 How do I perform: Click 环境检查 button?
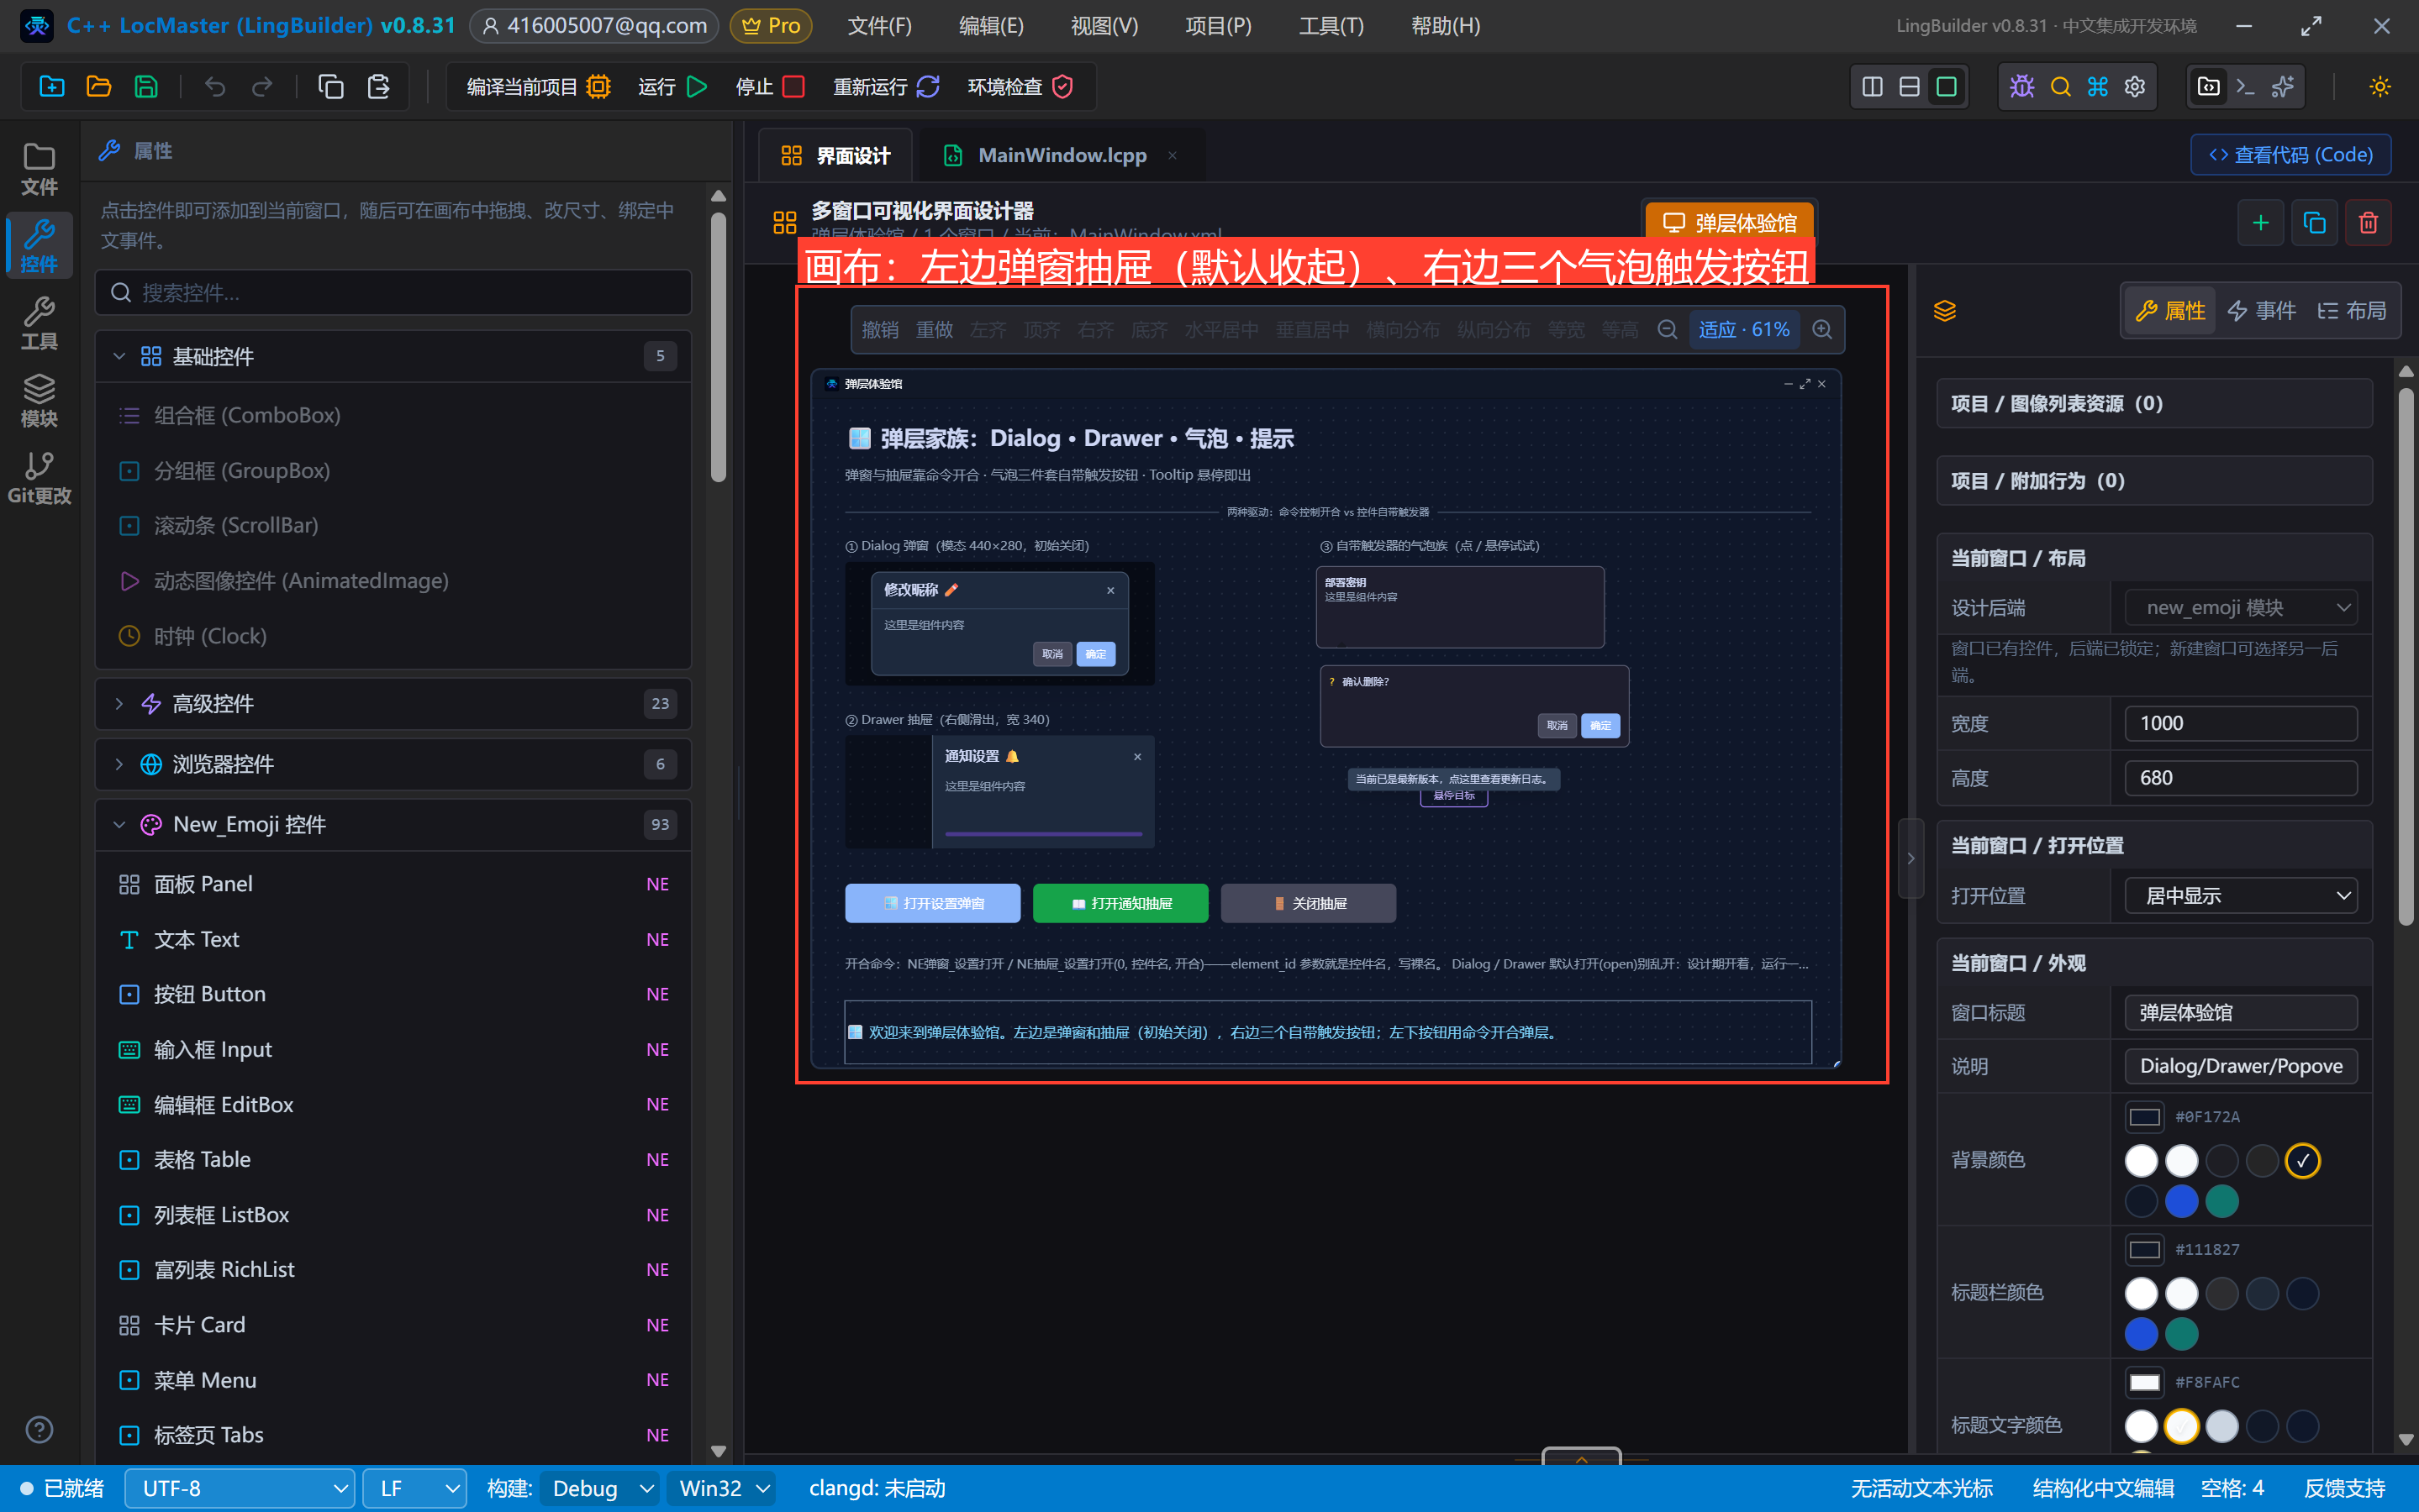coord(1020,87)
